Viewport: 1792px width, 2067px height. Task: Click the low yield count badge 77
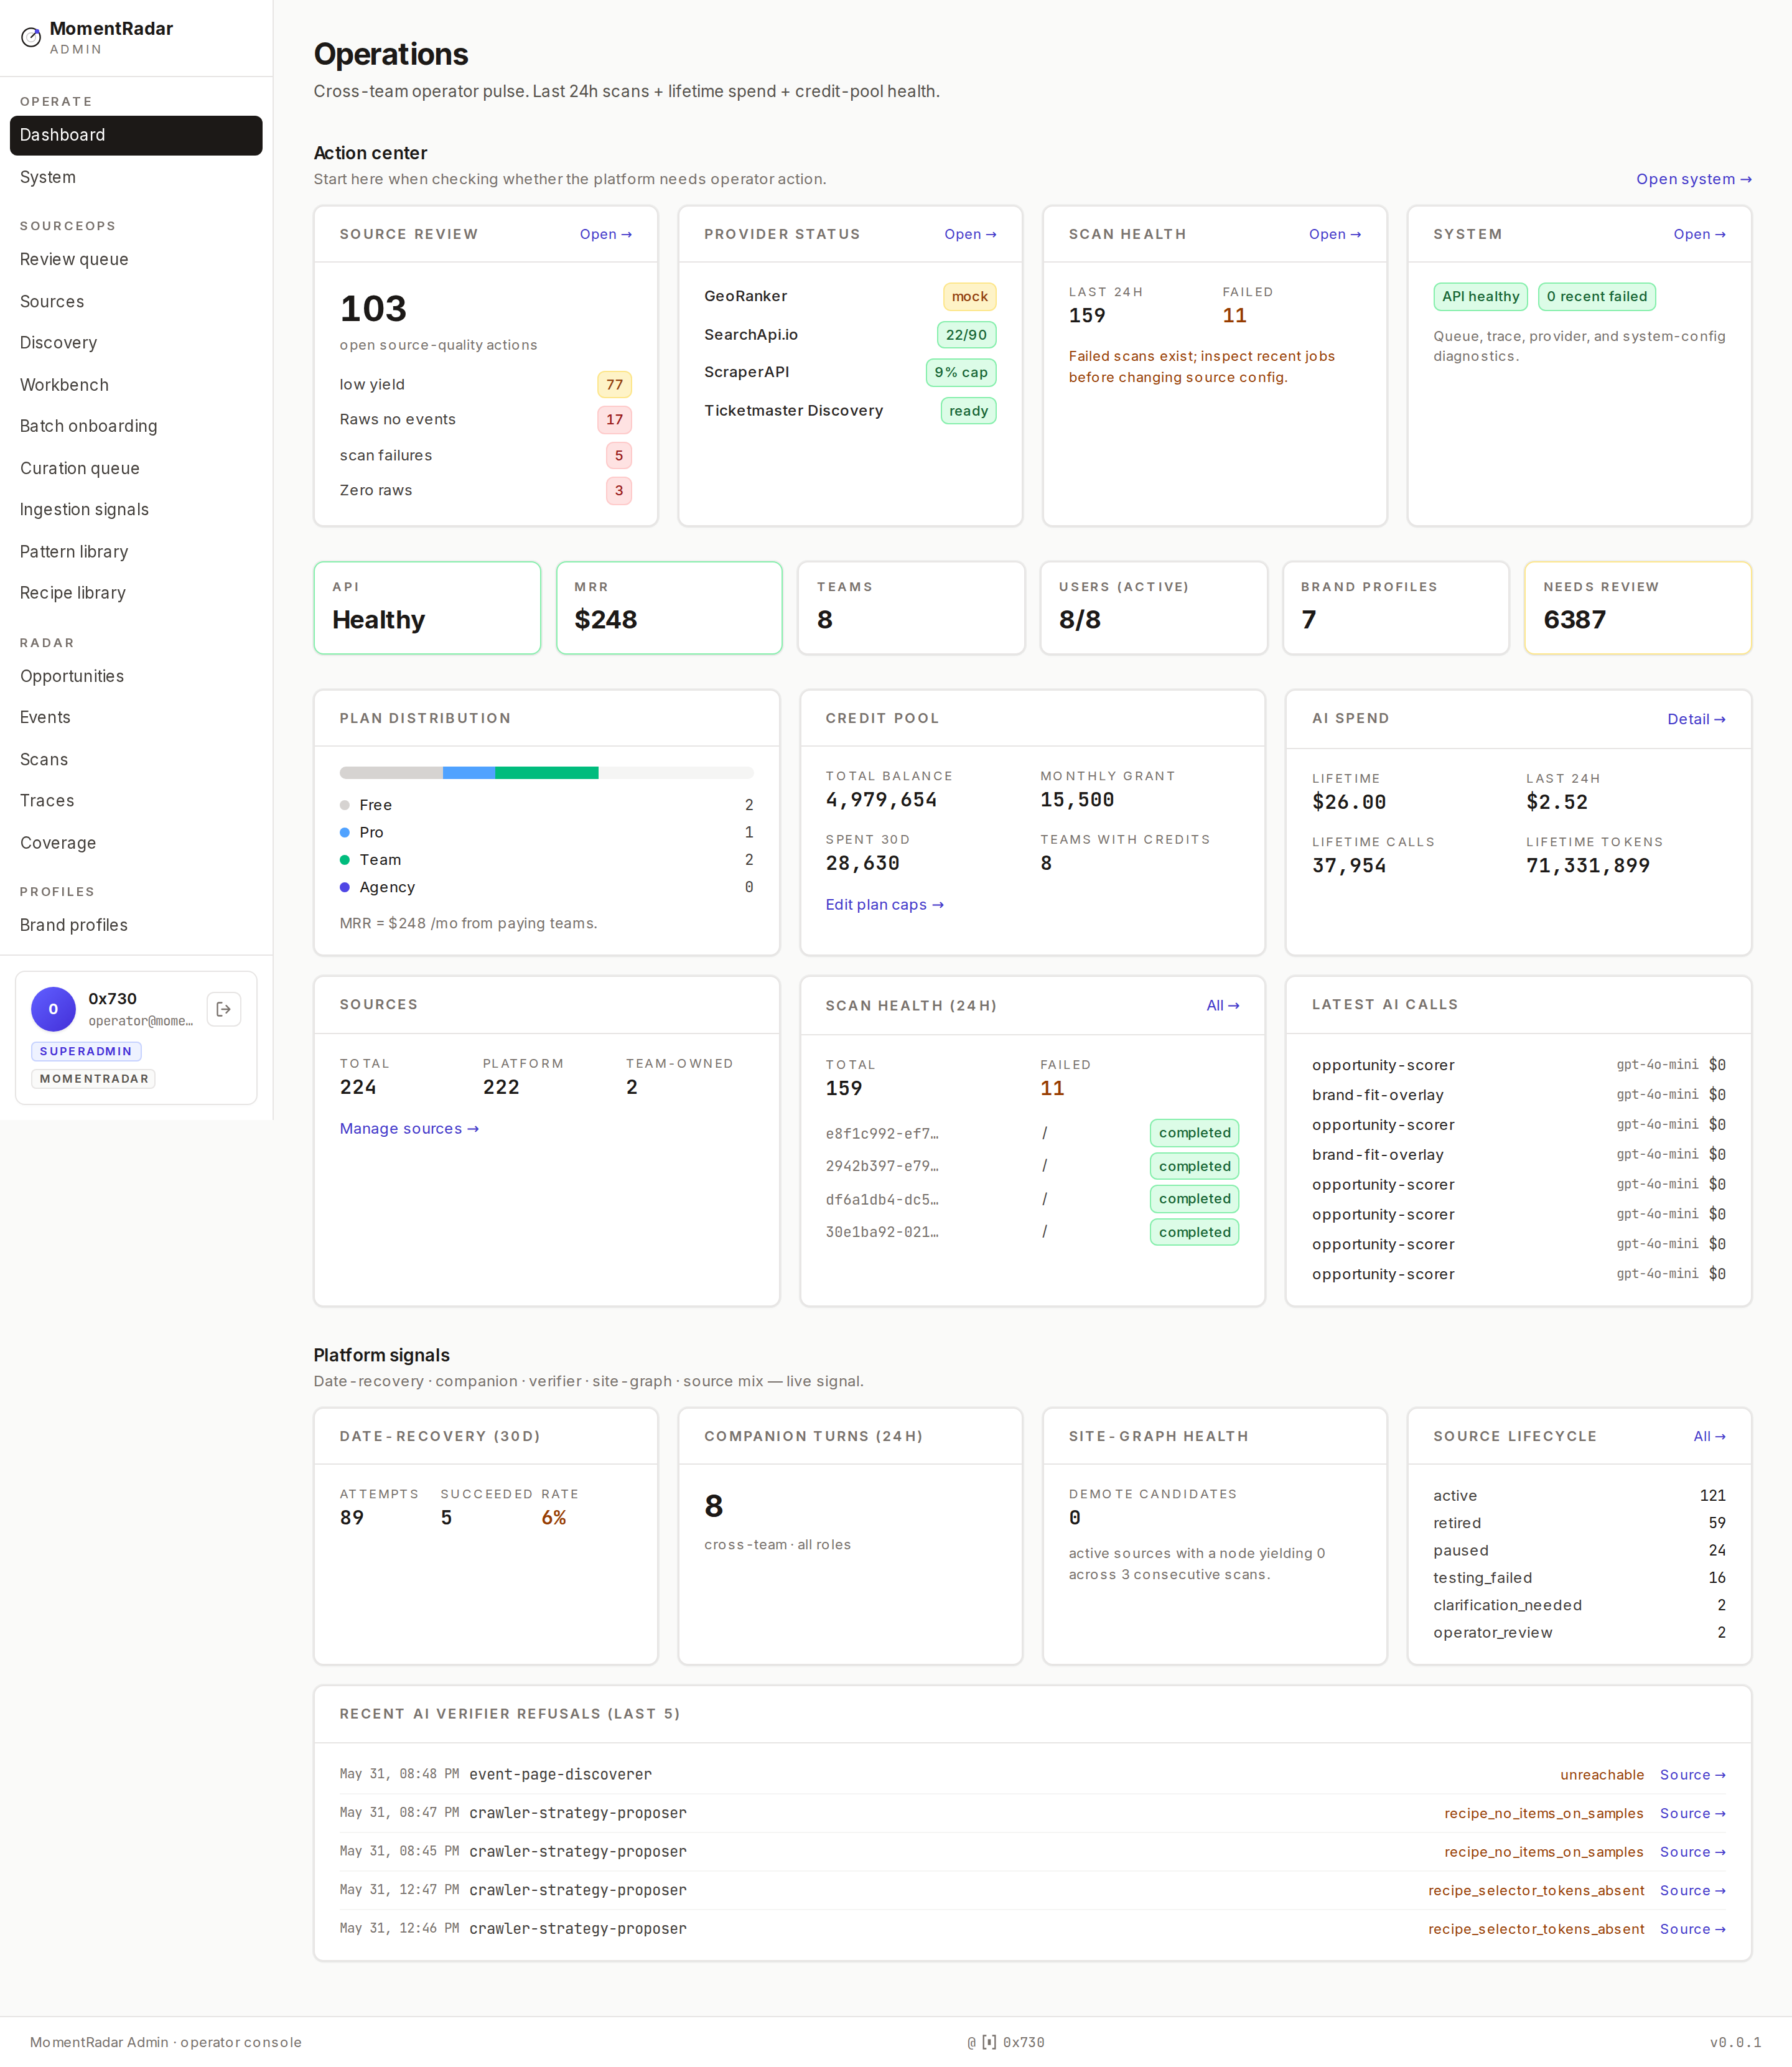(x=614, y=384)
